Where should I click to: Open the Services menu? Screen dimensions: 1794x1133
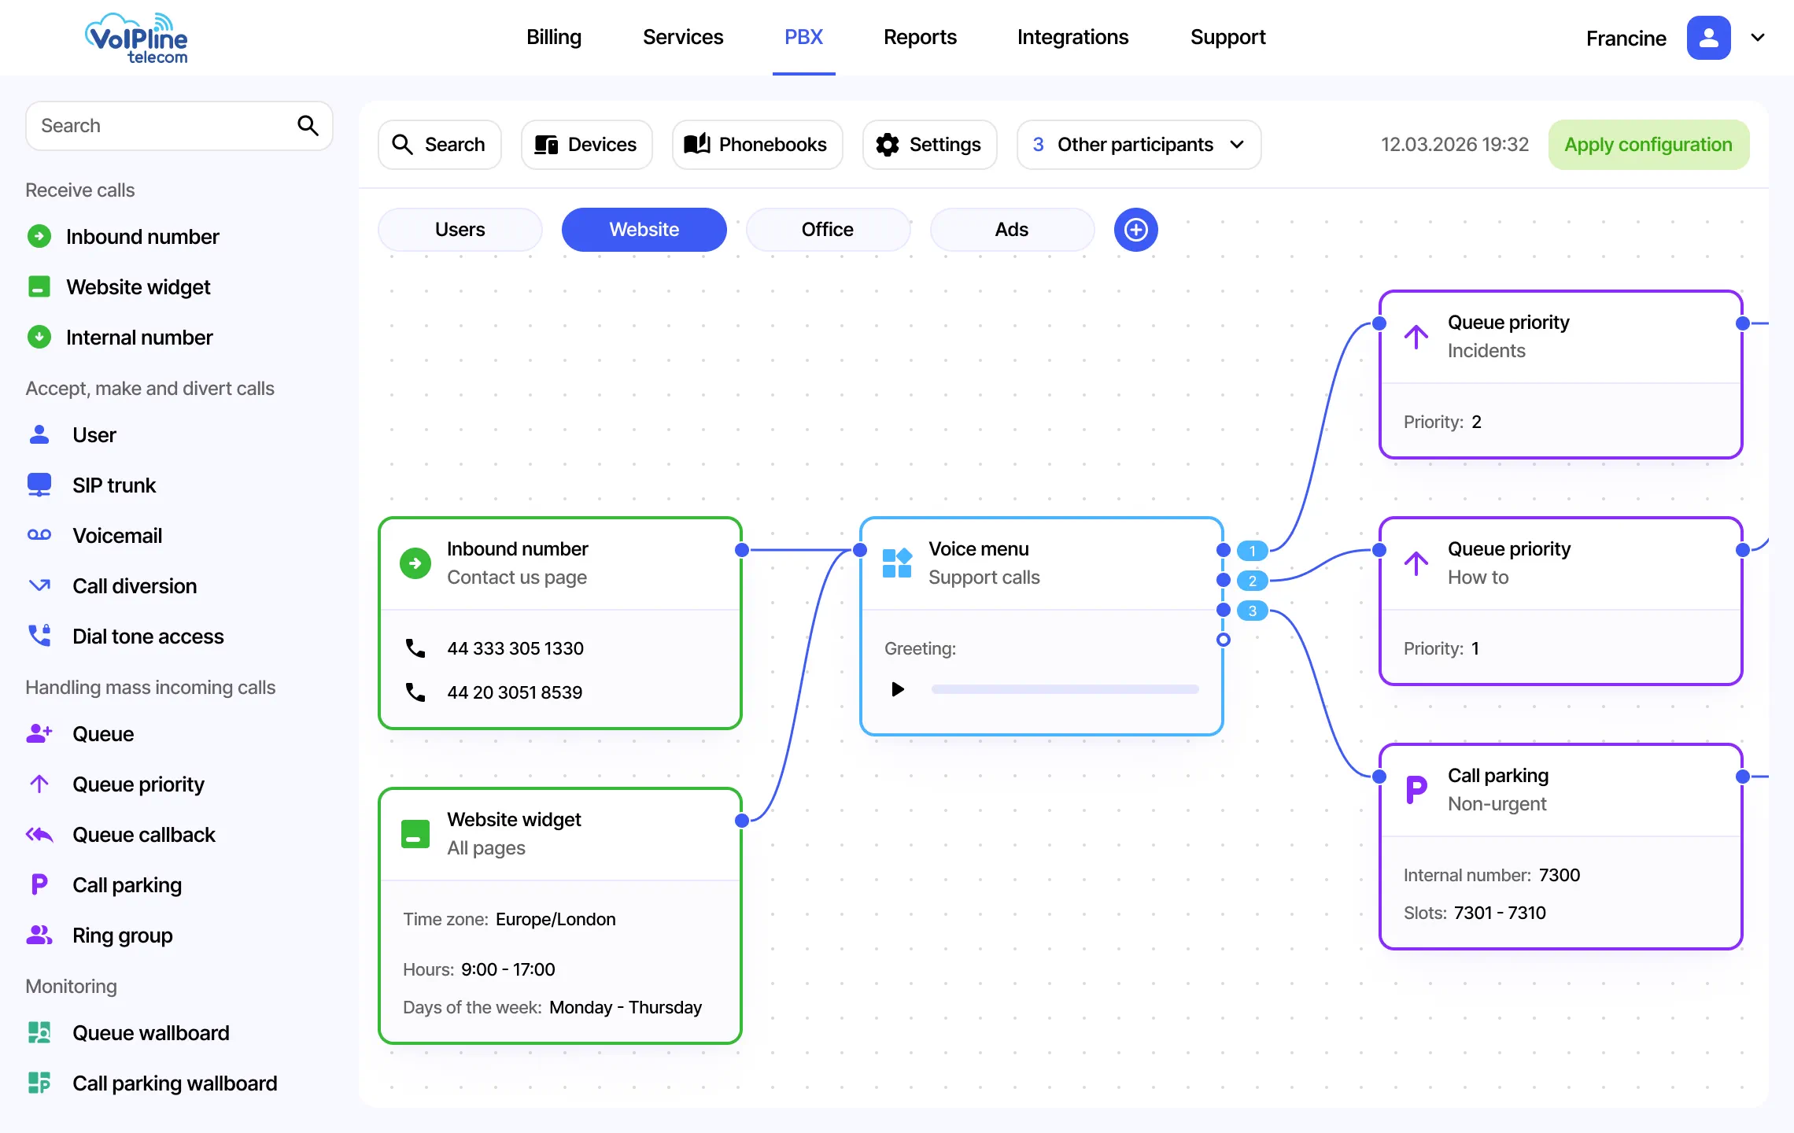(x=683, y=37)
